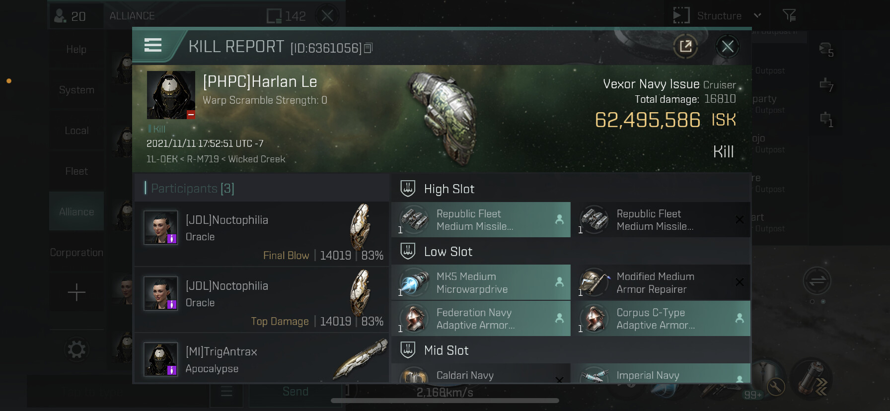Close the kill report window

(728, 47)
